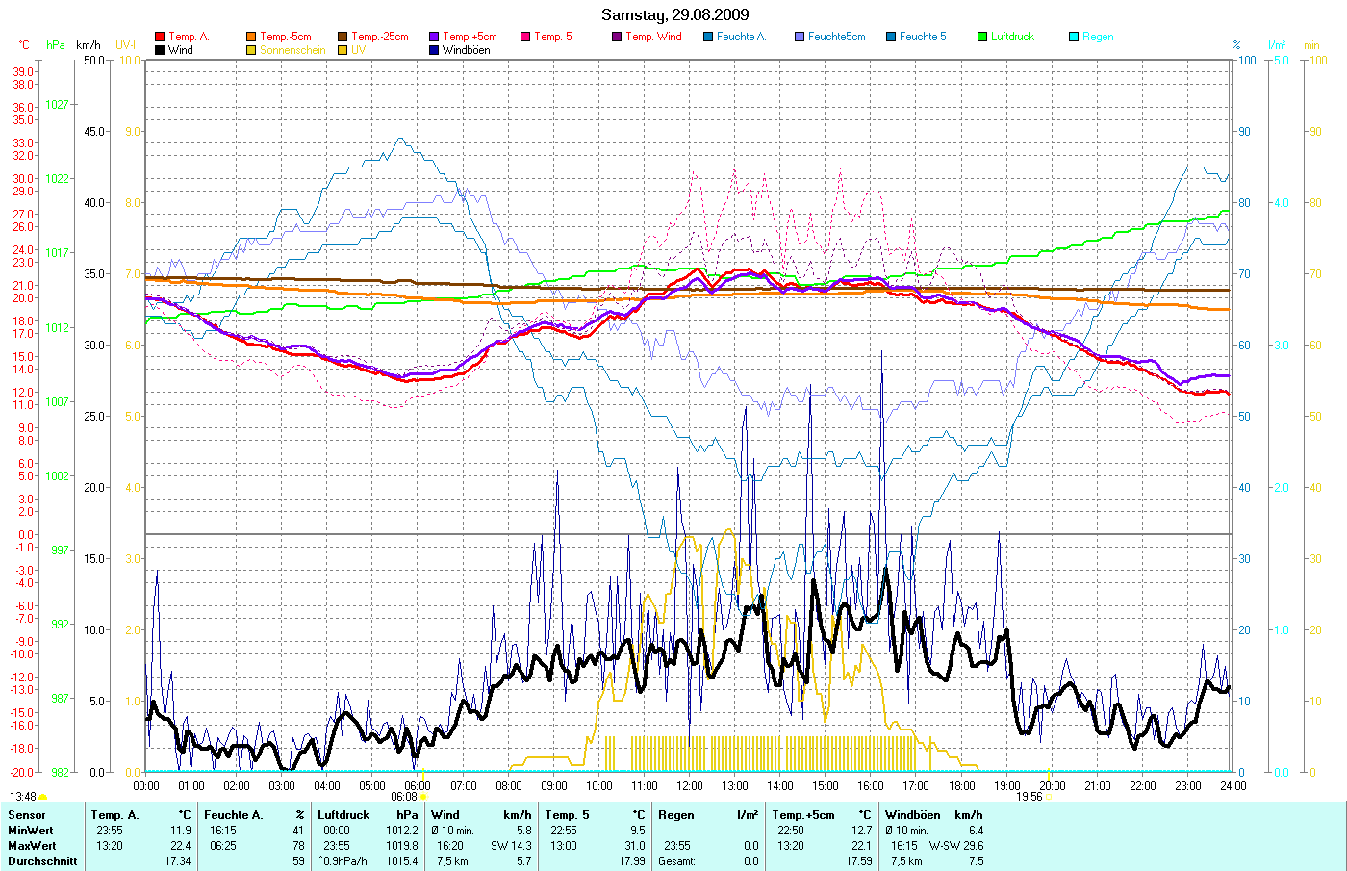1347x871 pixels.
Task: Click the brown Temp.-25cm legend square
Action: [343, 37]
